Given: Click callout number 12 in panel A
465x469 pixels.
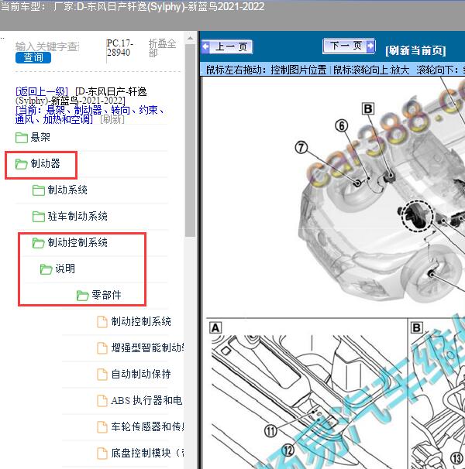Looking at the screenshot, I should 288,450.
